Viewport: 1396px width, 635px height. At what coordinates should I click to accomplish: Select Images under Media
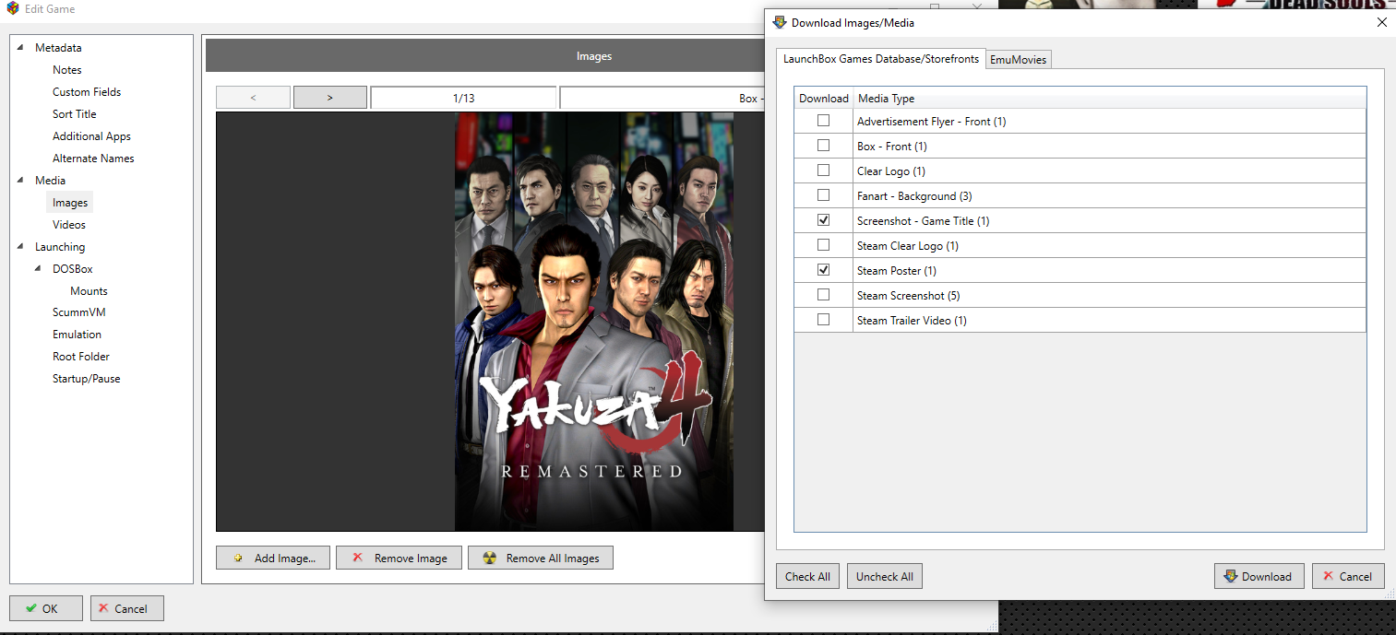tap(70, 203)
